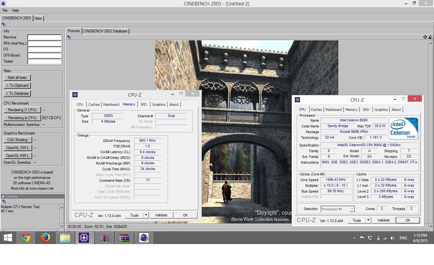Click the -> To Database button
This screenshot has height=265, width=434.
(x=17, y=93)
